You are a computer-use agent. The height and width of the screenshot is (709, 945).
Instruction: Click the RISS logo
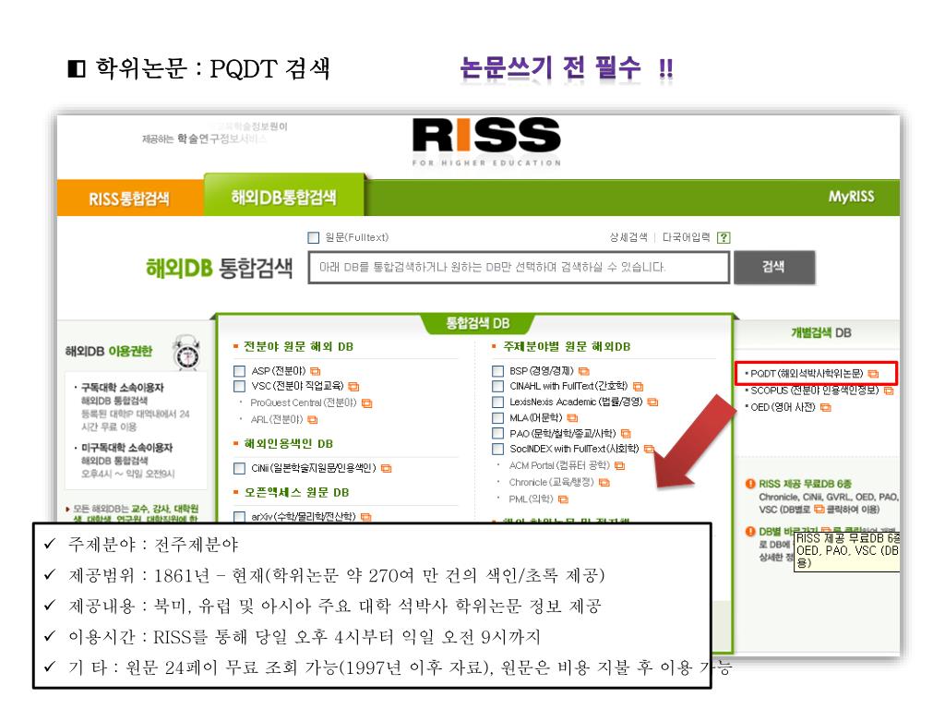(x=486, y=141)
